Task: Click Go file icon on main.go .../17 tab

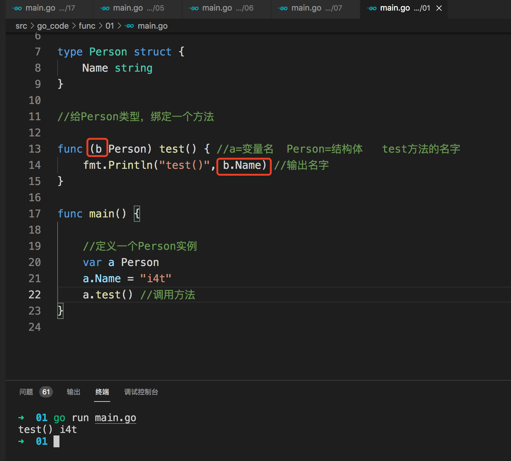Action: pos(17,8)
